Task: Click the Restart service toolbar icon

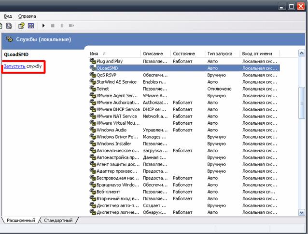Action: coord(71,26)
